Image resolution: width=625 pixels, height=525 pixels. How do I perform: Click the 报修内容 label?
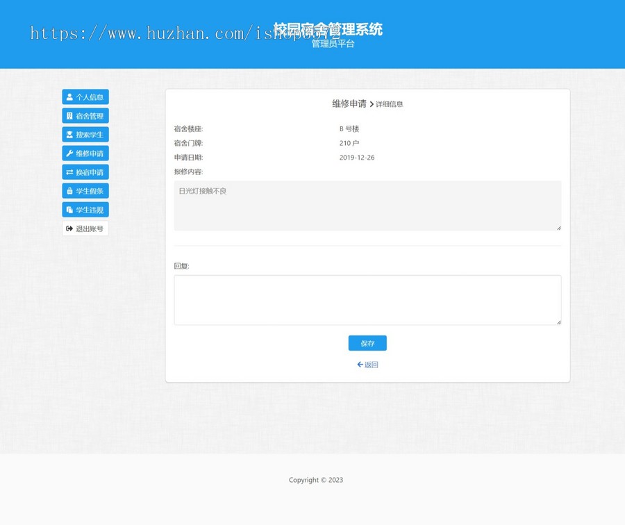point(188,172)
